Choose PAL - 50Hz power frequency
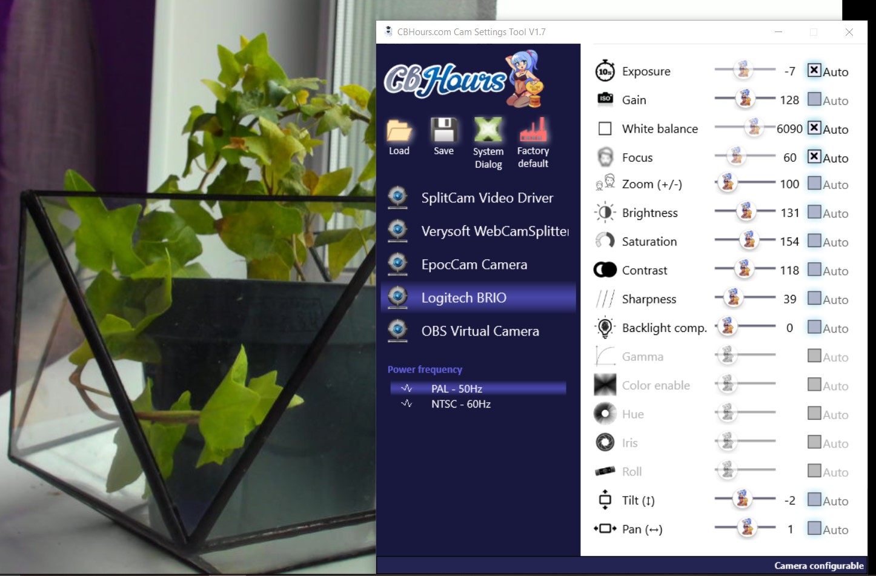876x576 pixels. (x=478, y=388)
